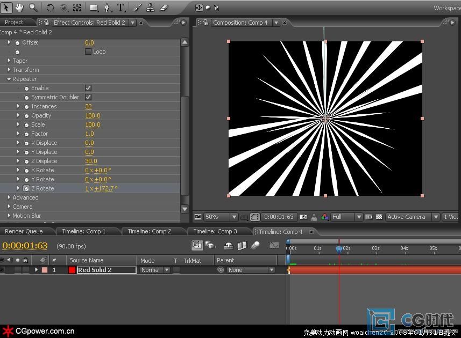Pick the Rotation tool in toolbar
Viewport: 461px width, 338px height.
[x=50, y=8]
